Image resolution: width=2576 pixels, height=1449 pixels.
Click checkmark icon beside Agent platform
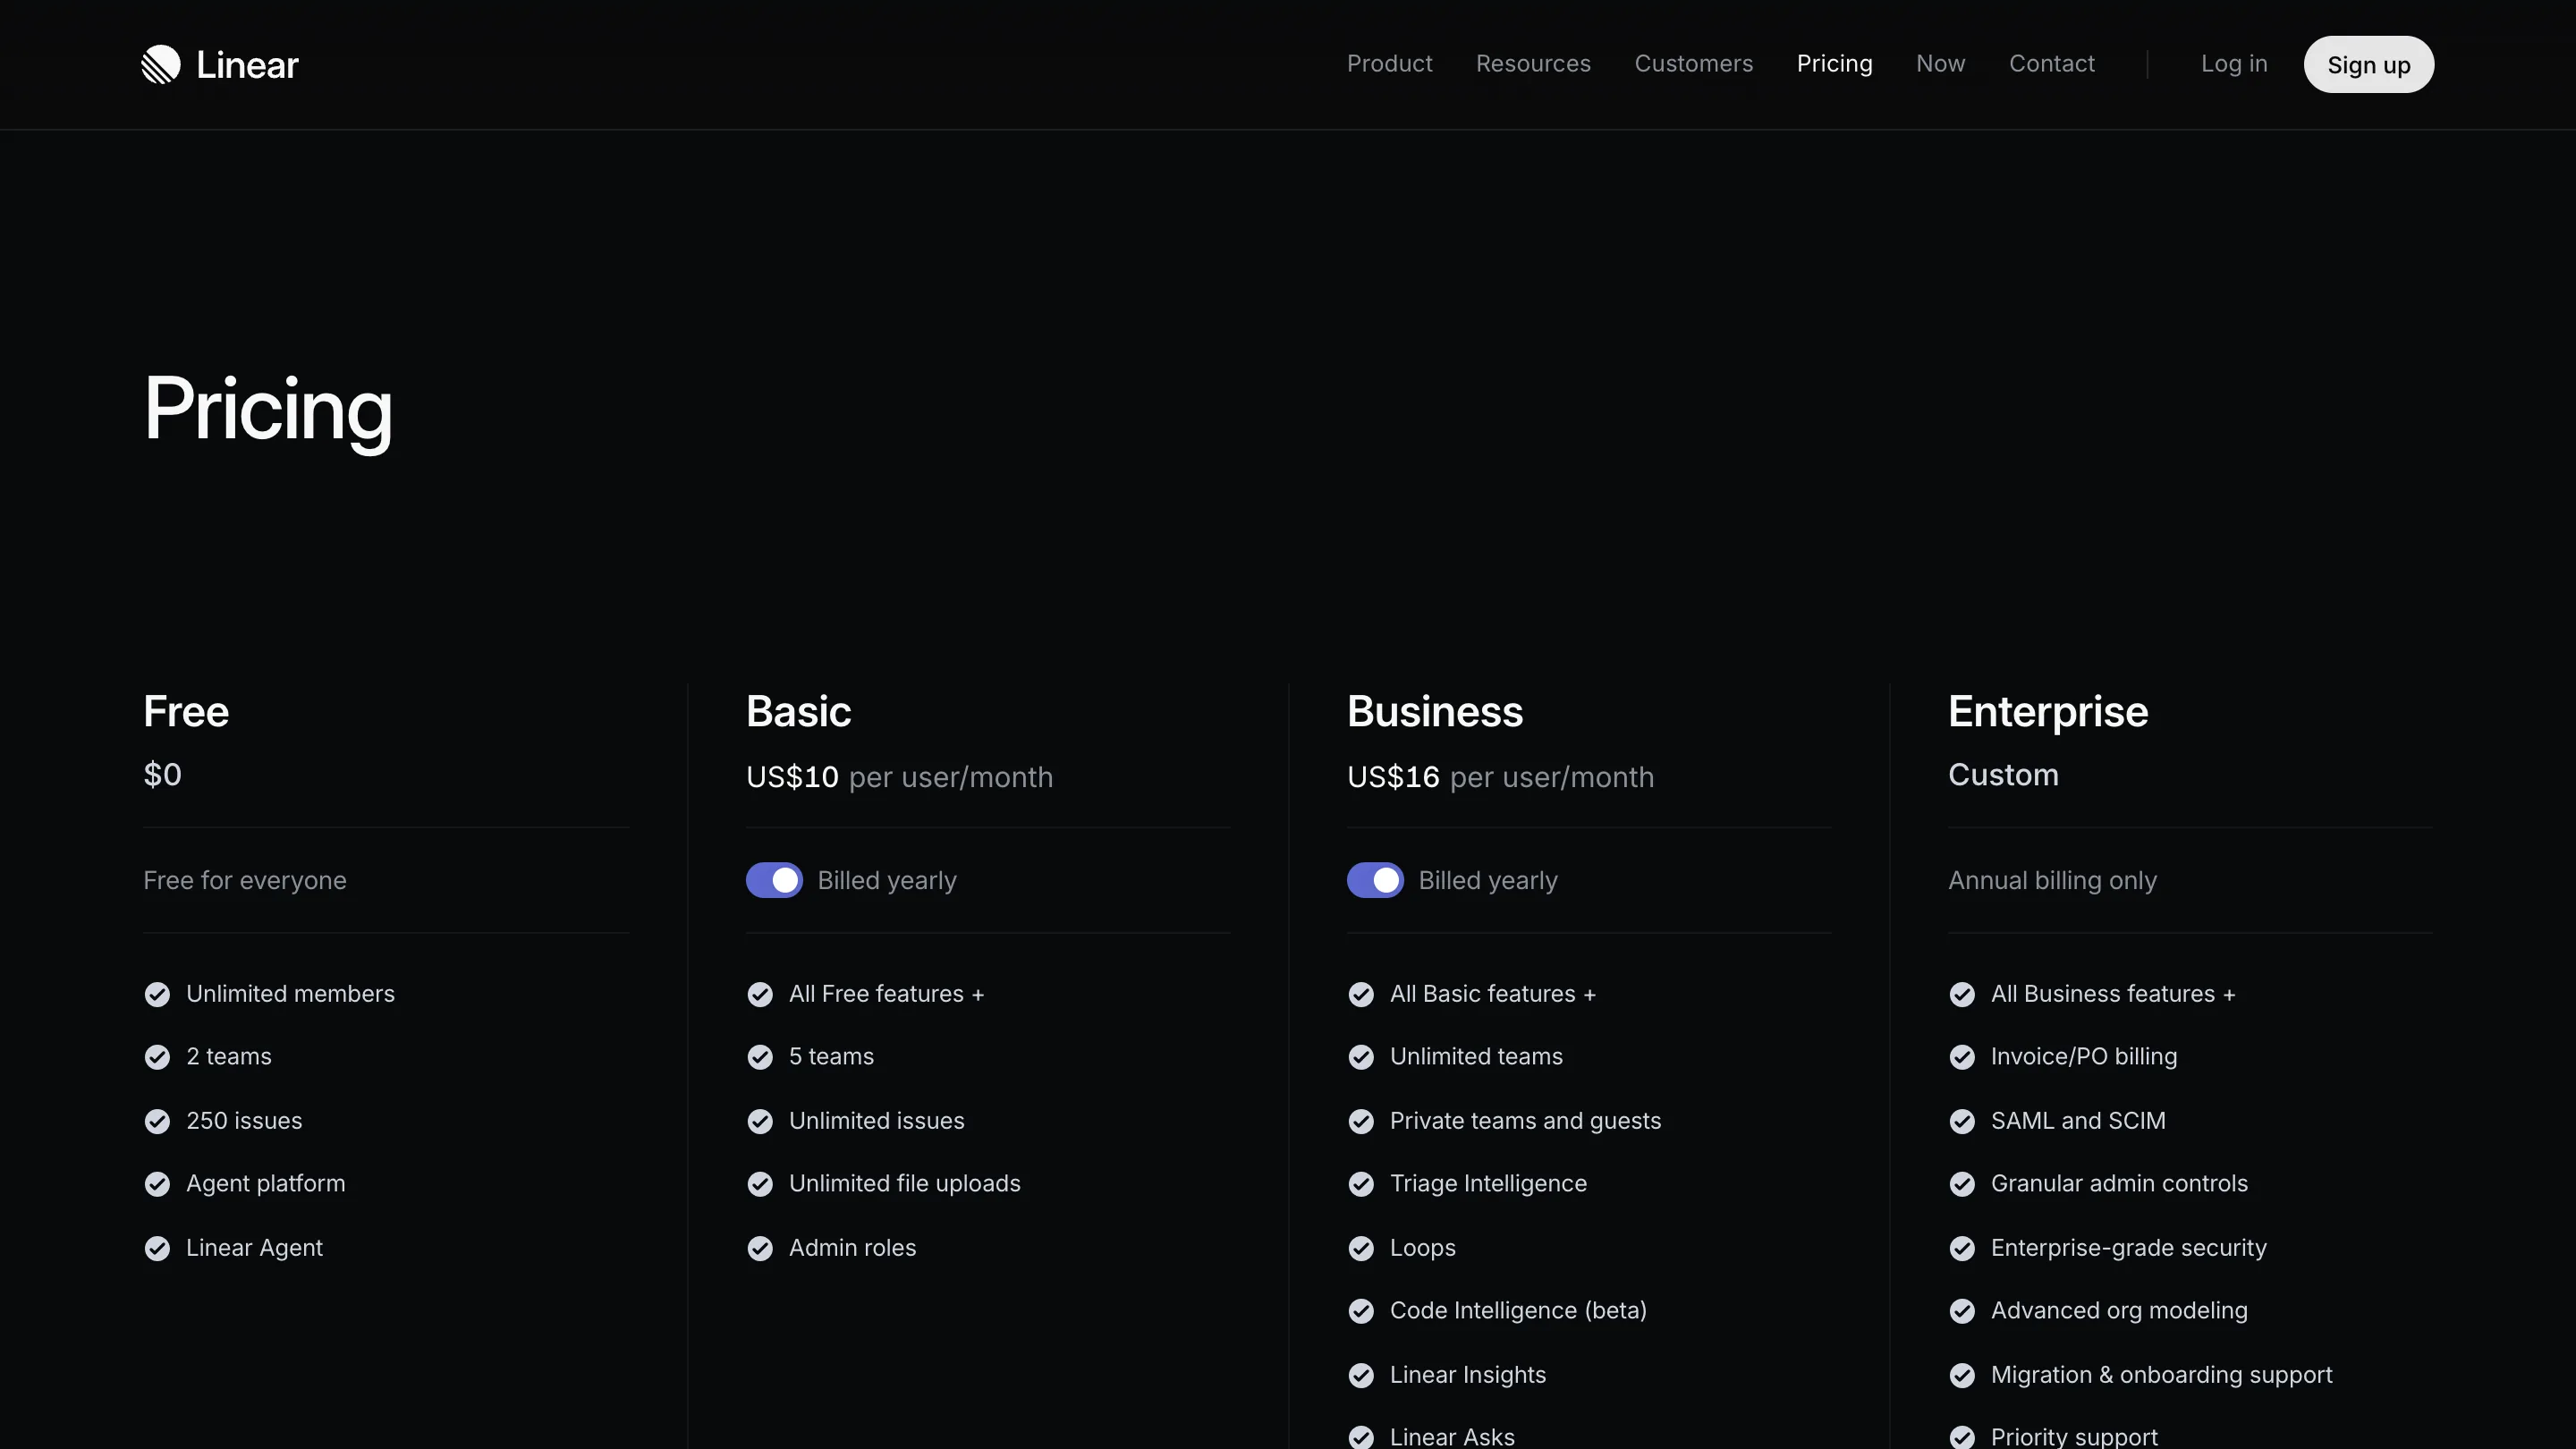tap(157, 1184)
